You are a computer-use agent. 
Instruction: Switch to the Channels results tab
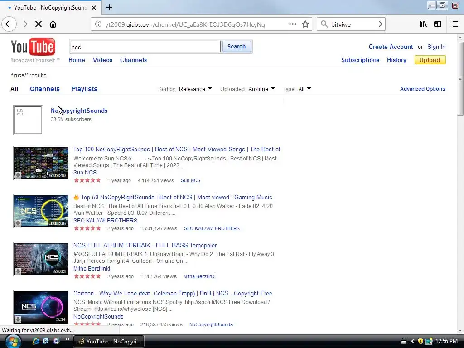[x=45, y=89]
